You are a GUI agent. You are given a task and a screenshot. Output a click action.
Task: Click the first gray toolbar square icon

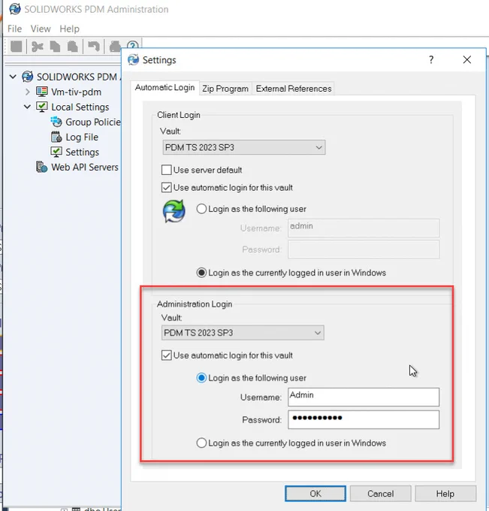(x=17, y=47)
